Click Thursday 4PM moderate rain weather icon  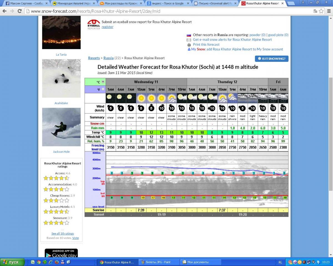[243, 98]
